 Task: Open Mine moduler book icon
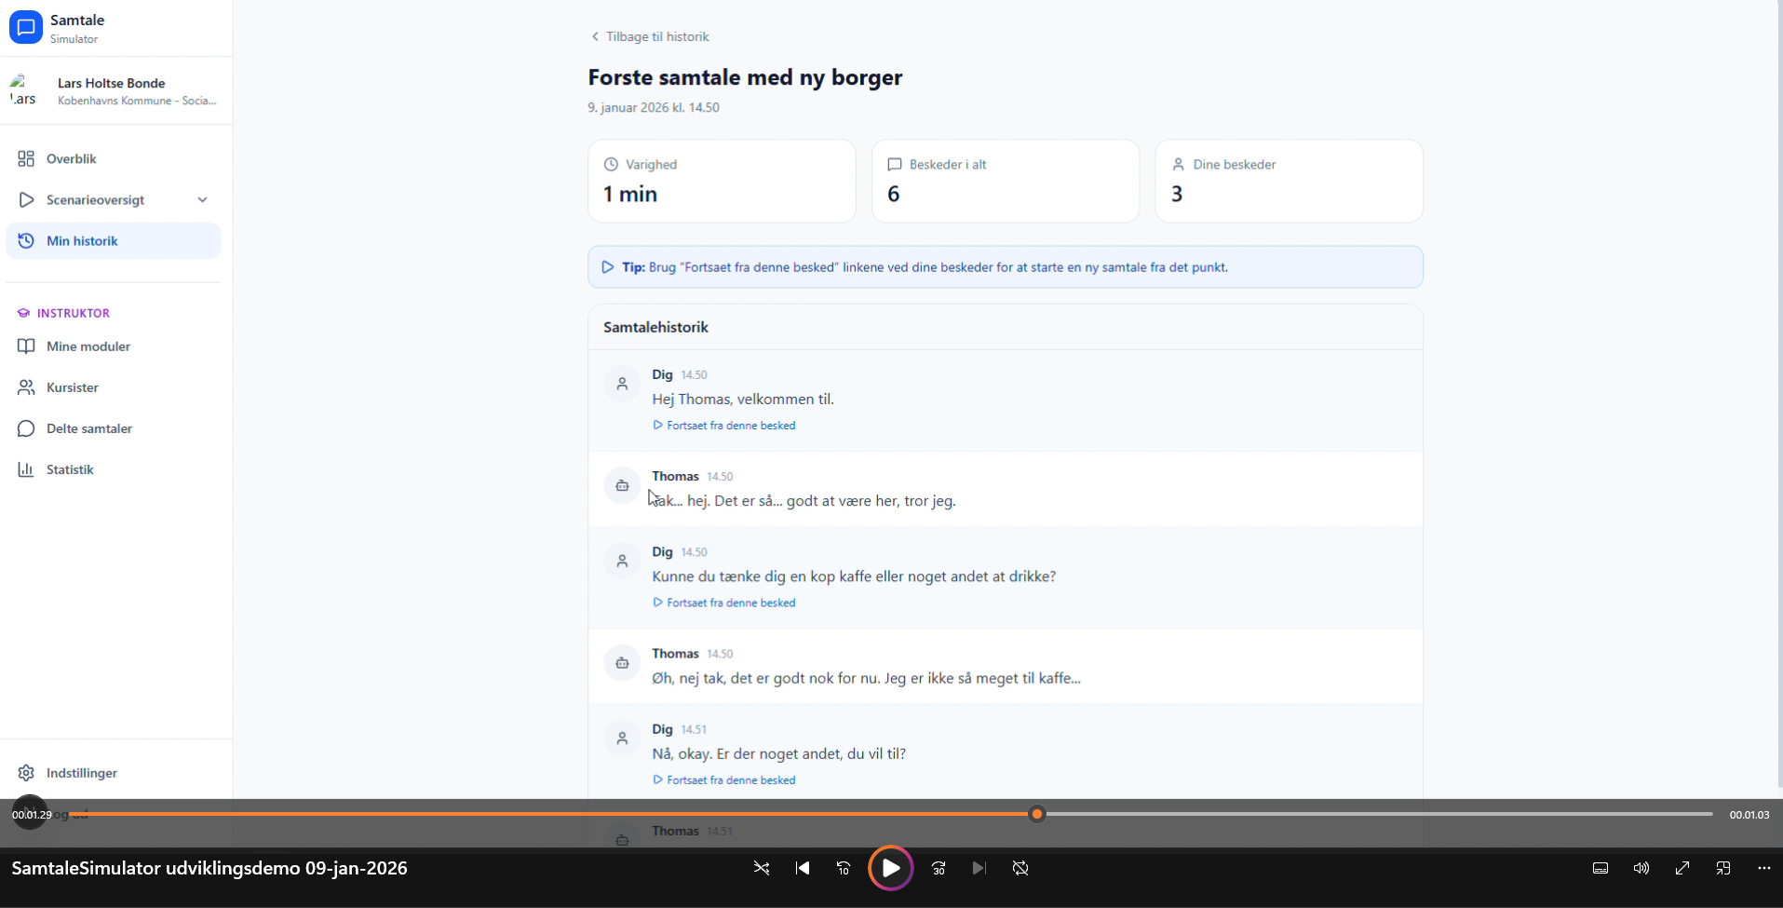point(26,346)
